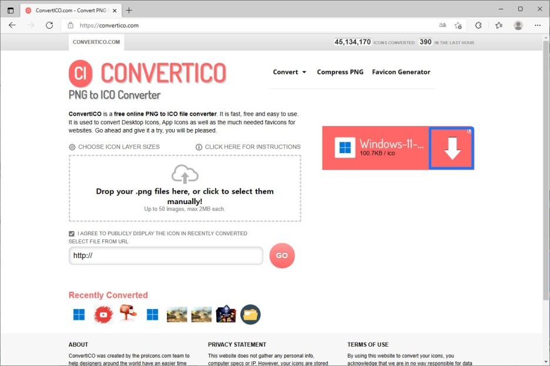Open the favorites list icon
The width and height of the screenshot is (550, 366).
coord(499,25)
